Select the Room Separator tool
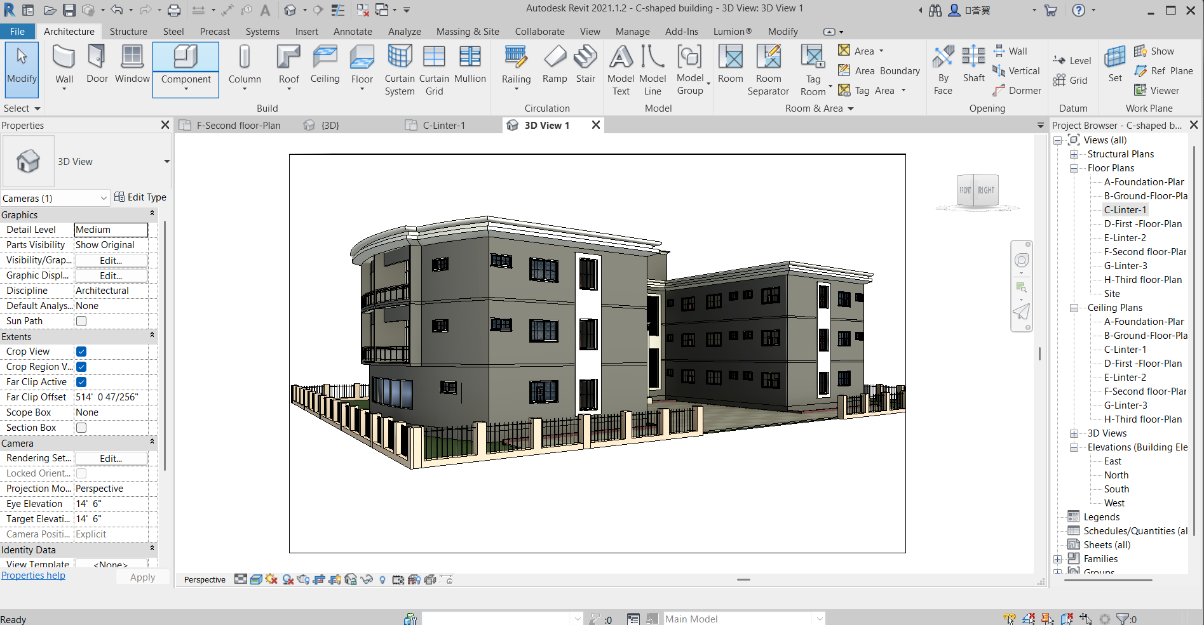This screenshot has height=625, width=1204. coord(768,70)
